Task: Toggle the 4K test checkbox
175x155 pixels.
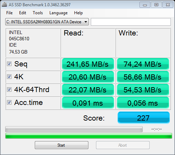Action: click(9, 77)
